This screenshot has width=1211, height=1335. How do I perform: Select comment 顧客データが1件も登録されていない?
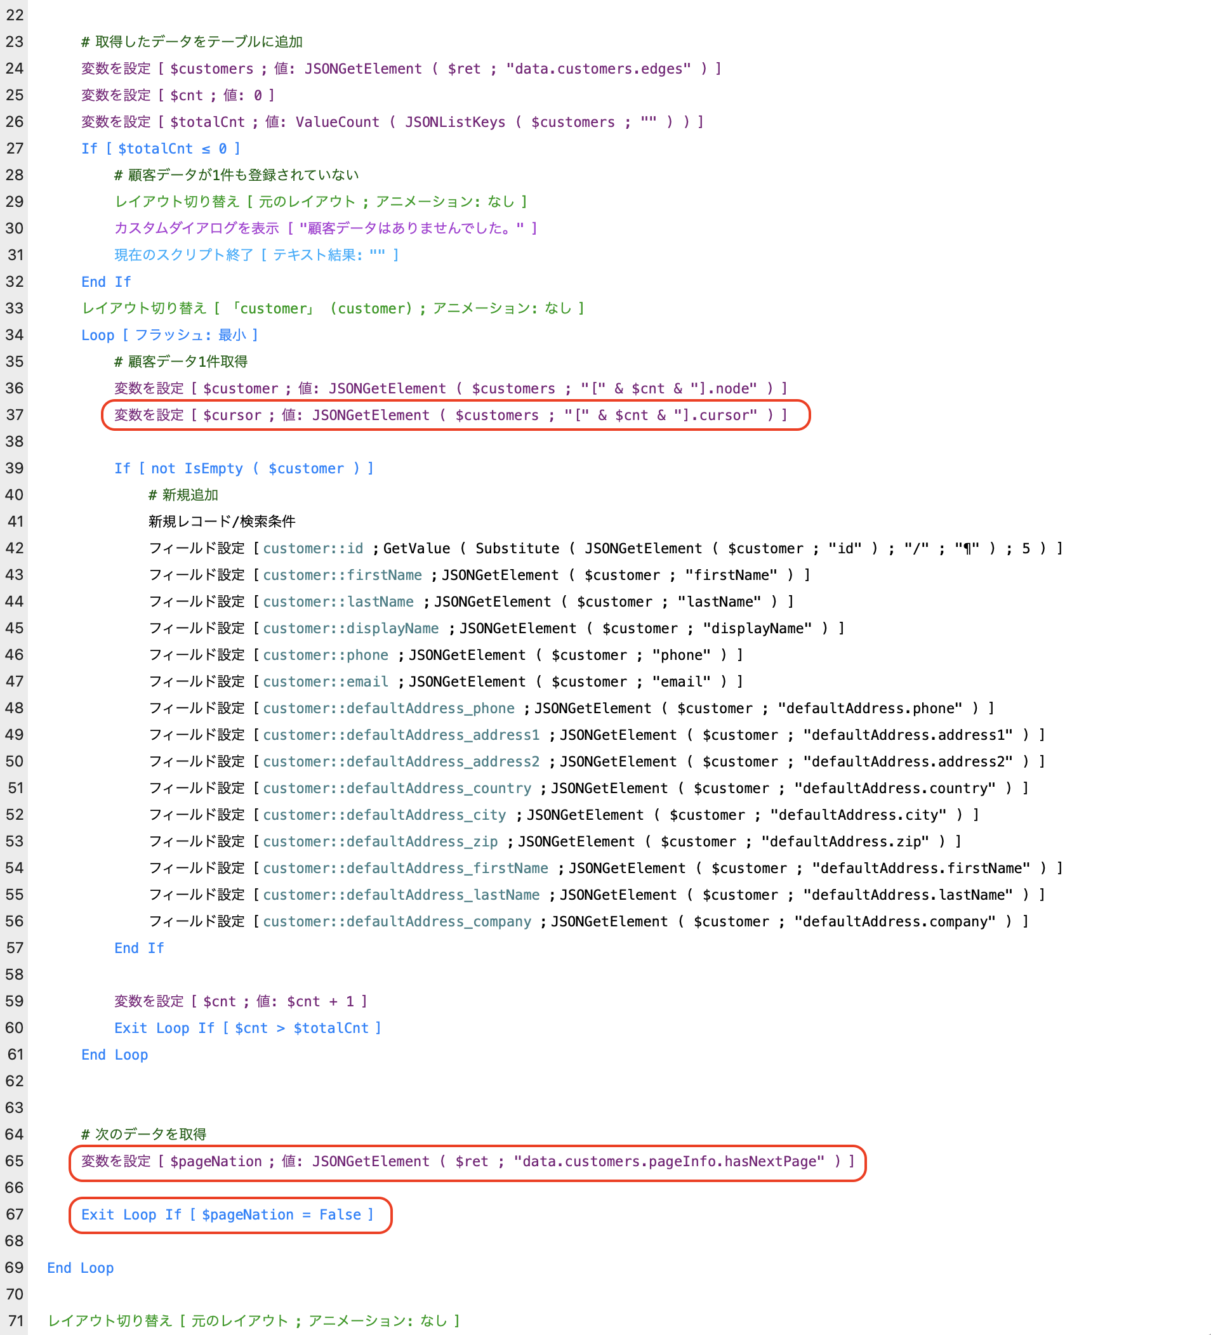tap(237, 175)
